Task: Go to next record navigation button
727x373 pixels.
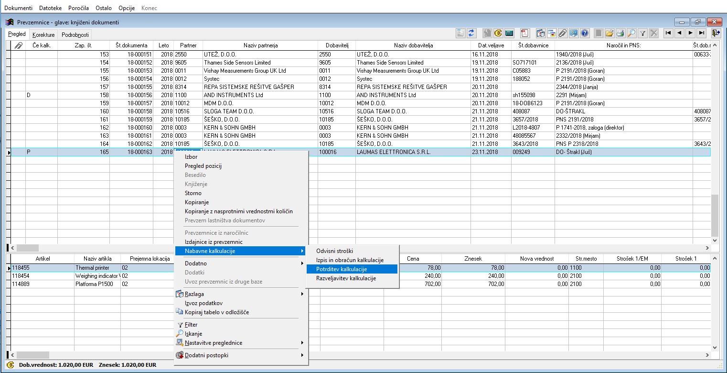Action: (690, 33)
